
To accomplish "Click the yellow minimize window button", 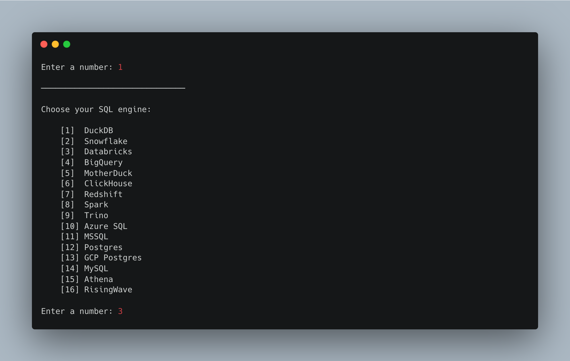I will coord(55,44).
